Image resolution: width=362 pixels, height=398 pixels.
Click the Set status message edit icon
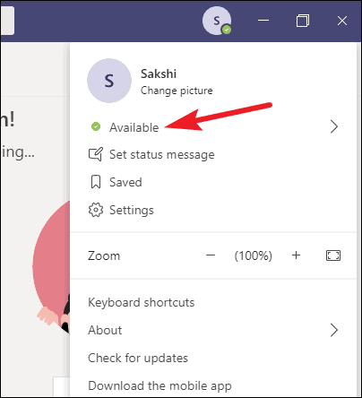click(x=96, y=154)
